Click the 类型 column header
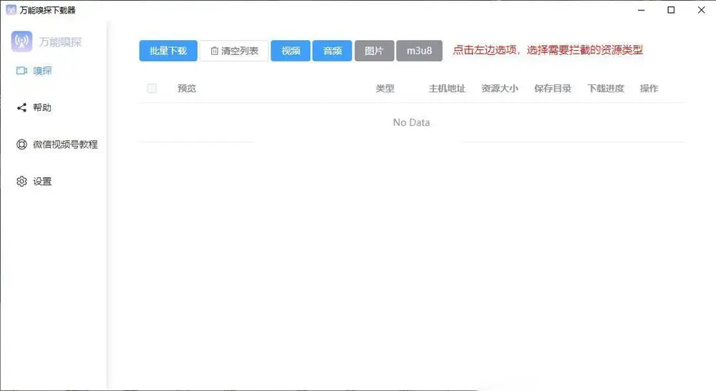The image size is (716, 391). pyautogui.click(x=385, y=89)
